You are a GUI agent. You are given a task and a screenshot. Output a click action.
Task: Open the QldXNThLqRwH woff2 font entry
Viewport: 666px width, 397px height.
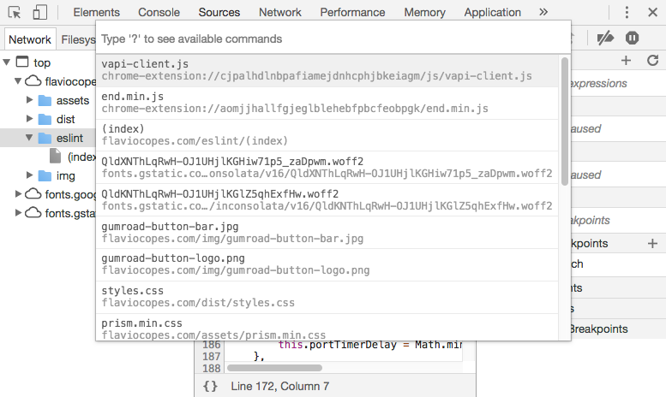point(327,168)
